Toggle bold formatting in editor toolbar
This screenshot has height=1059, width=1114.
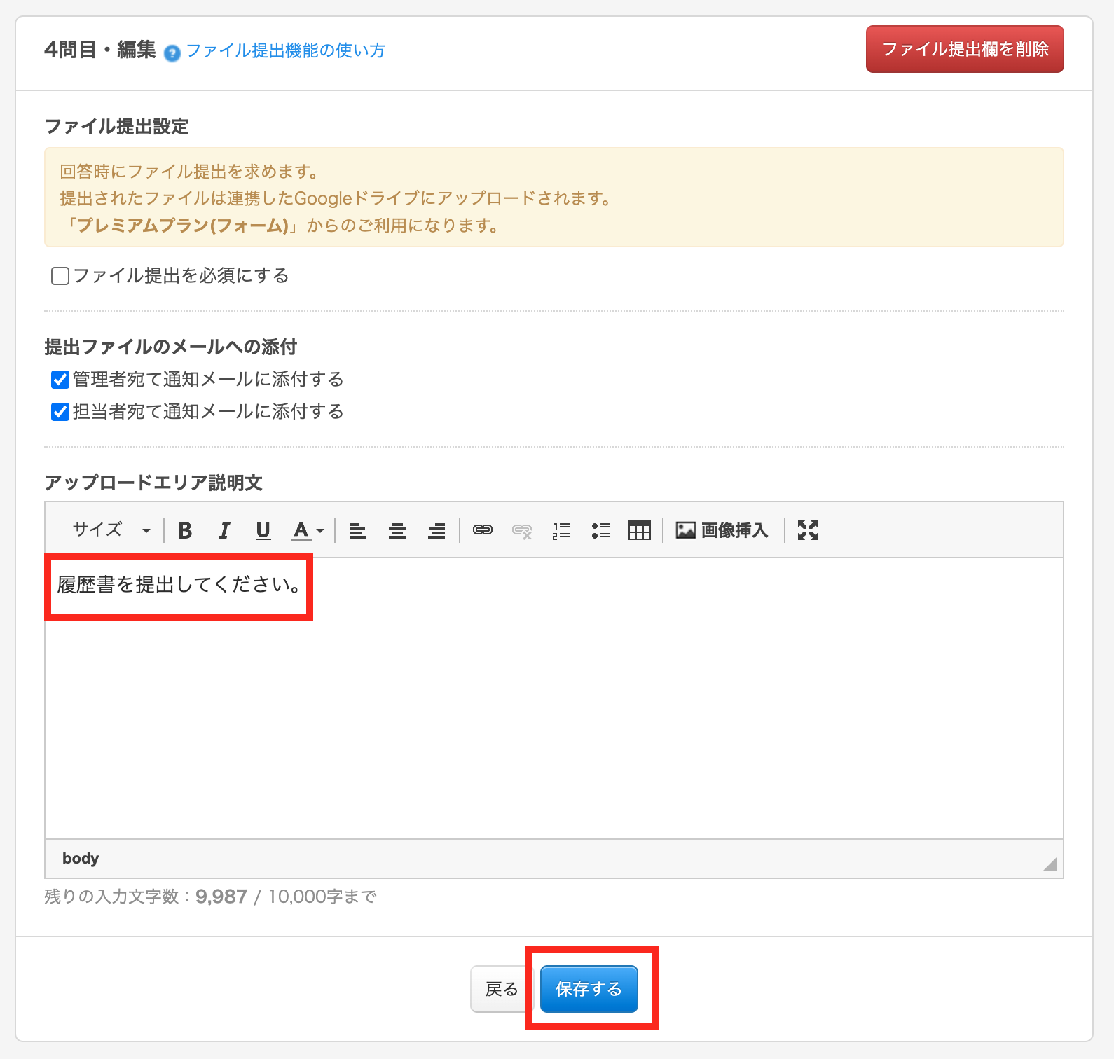click(x=185, y=531)
